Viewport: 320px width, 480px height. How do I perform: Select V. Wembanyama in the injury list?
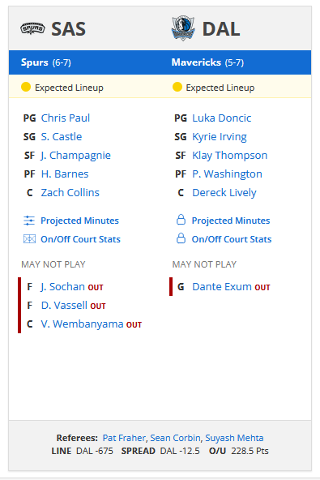pos(82,324)
